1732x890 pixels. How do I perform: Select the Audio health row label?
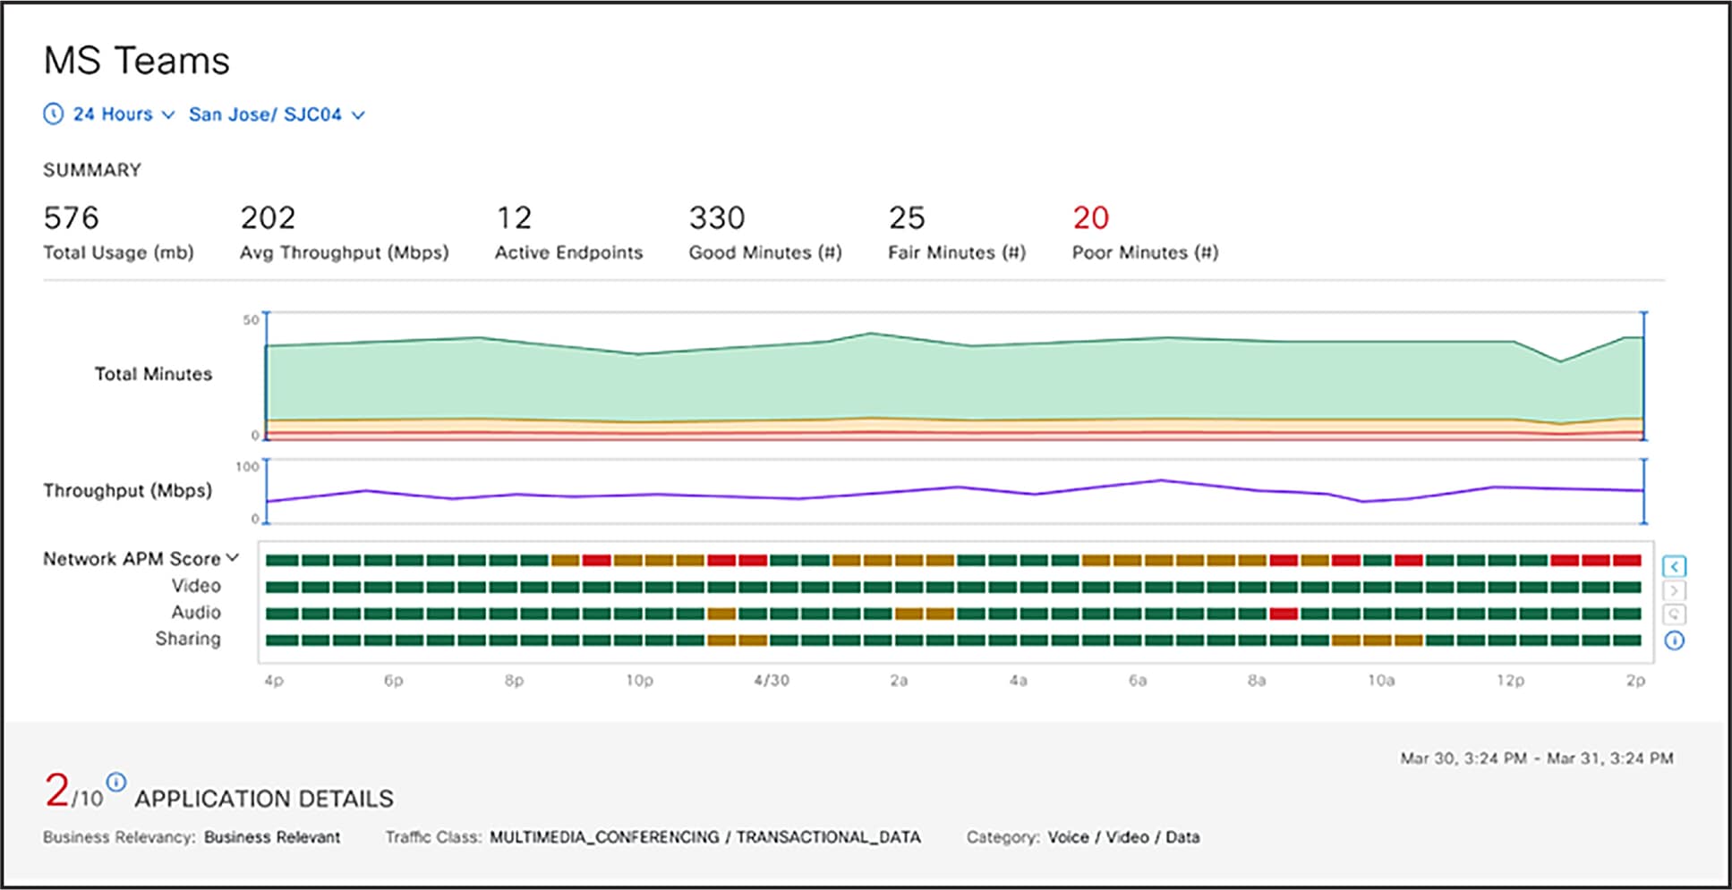[x=196, y=613]
